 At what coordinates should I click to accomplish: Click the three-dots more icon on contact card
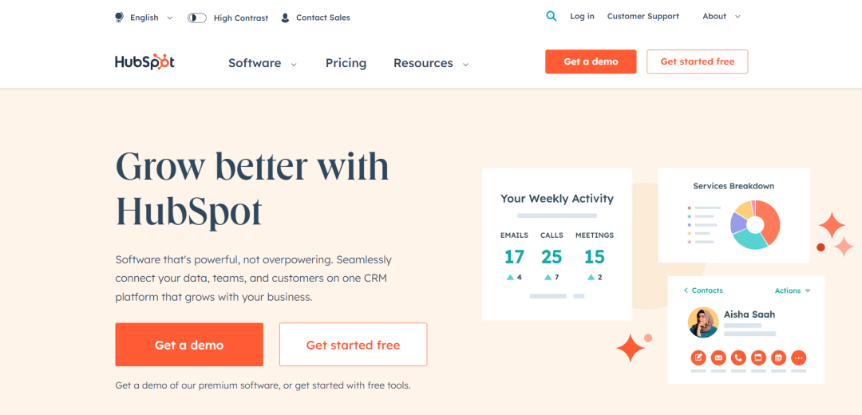(799, 358)
